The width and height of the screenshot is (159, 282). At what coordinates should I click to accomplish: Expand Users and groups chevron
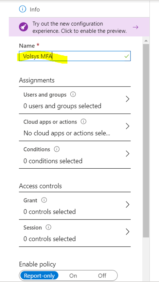pyautogui.click(x=127, y=99)
